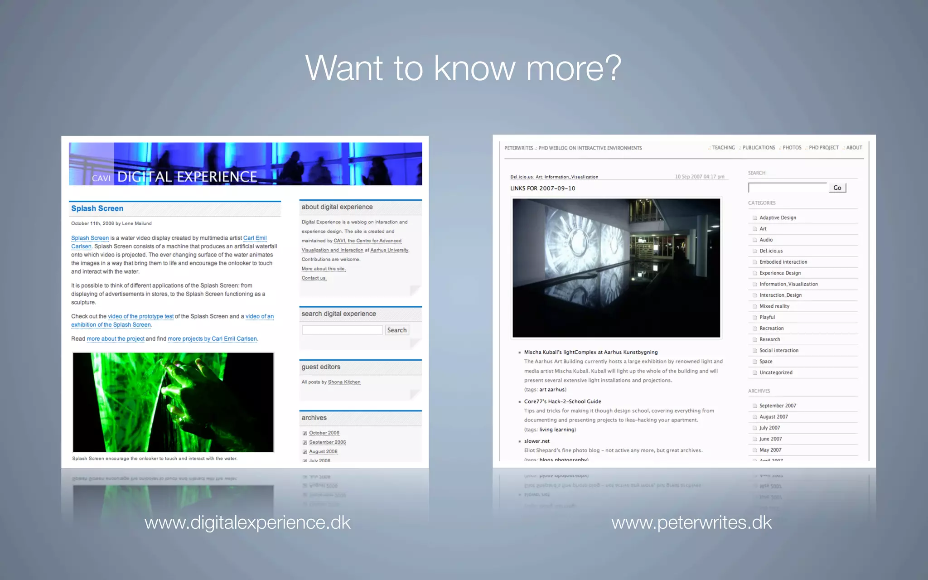Open the Audio category
Viewport: 928px width, 580px height.
click(x=766, y=240)
